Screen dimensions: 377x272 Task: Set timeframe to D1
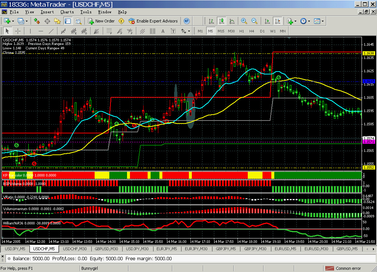(262, 31)
